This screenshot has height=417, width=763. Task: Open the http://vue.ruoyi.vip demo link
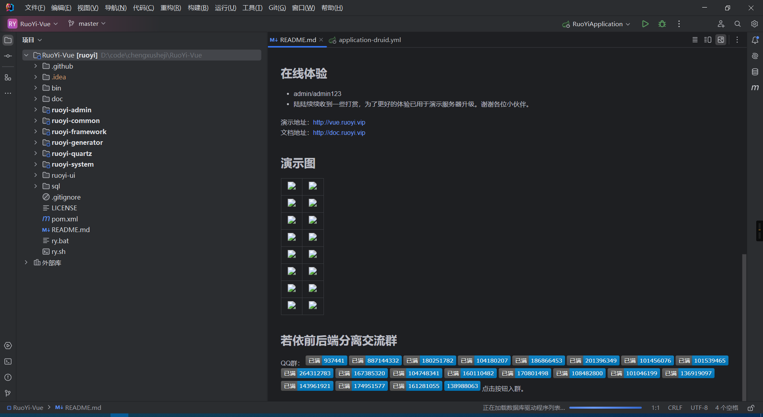point(339,122)
